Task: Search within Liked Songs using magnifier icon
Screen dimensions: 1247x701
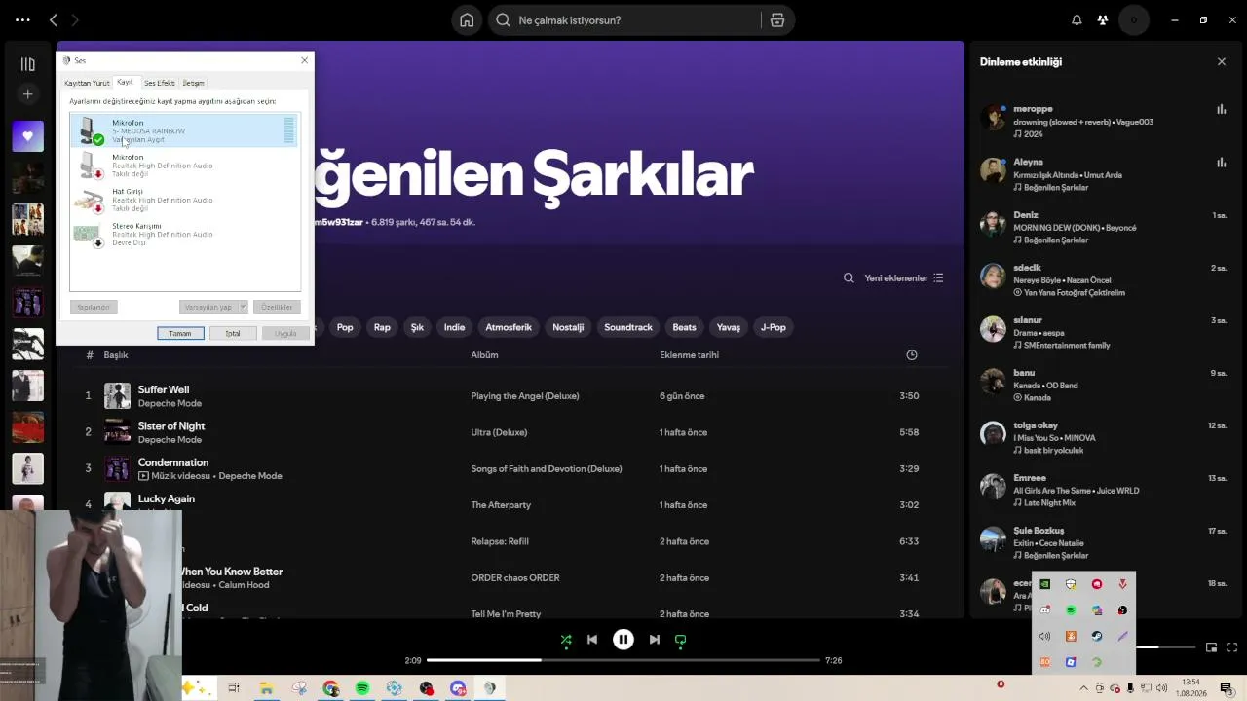Action: click(849, 278)
